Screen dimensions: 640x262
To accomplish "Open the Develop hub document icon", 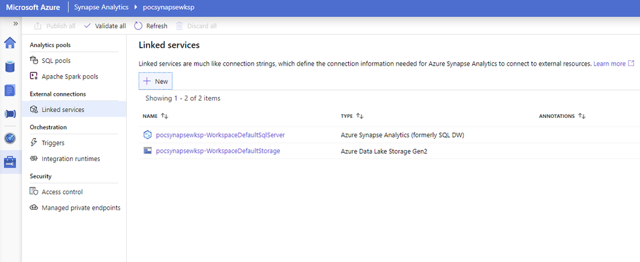I will (11, 90).
